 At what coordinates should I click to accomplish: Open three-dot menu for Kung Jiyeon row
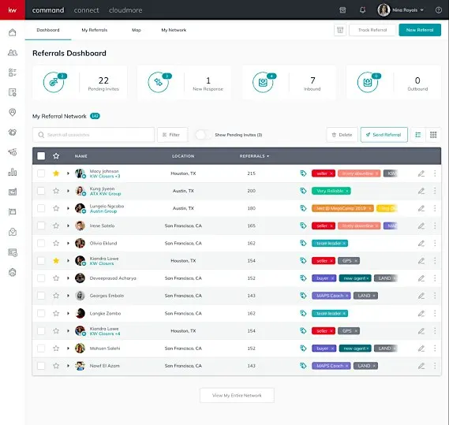[x=435, y=191]
